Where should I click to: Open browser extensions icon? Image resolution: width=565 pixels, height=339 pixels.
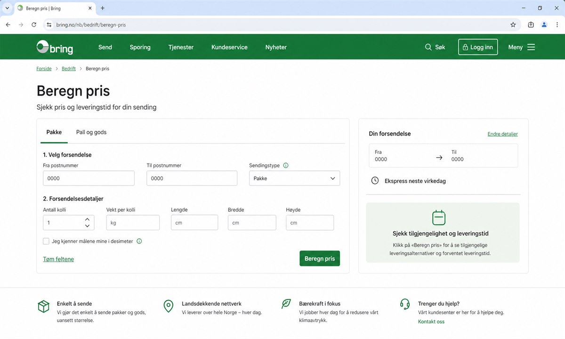pyautogui.click(x=531, y=24)
